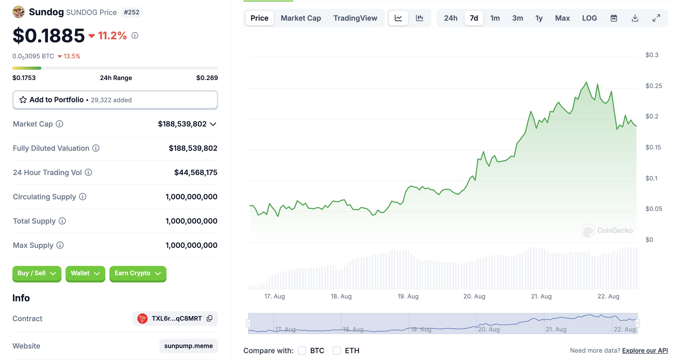Viewport: 682px width, 363px height.
Task: Click the Tron network logo in contract
Action: click(142, 318)
